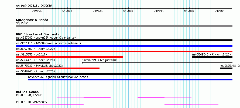
Task: Open the nsv5855048 variant label
Action: coord(230,66)
